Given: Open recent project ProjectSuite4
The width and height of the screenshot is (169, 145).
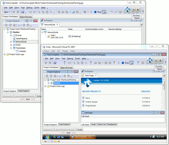Looking at the screenshot, I should pos(91,105).
